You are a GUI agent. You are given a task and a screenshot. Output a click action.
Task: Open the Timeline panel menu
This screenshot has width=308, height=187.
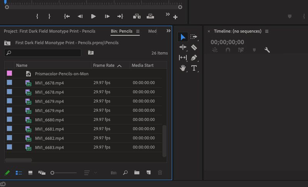[x=267, y=31]
